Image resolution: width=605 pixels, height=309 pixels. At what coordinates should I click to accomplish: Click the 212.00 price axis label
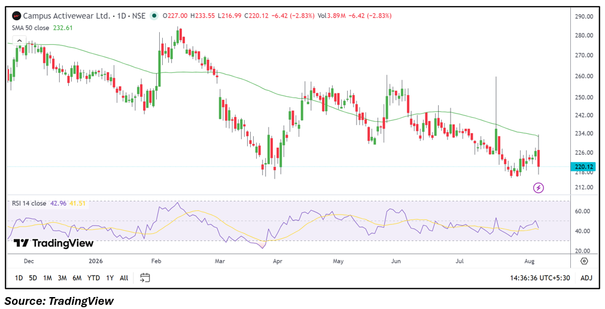click(583, 187)
